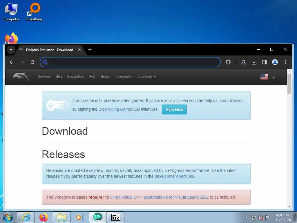Open the three-dot browser menu
Screen dimensions: 297x223
(285, 62)
